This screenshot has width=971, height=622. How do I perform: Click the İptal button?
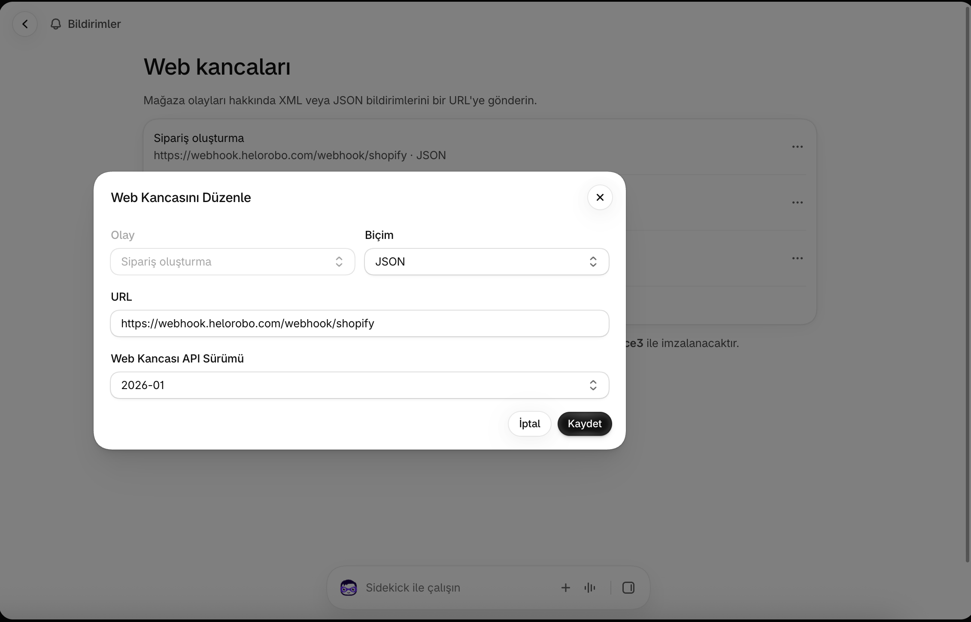click(529, 424)
